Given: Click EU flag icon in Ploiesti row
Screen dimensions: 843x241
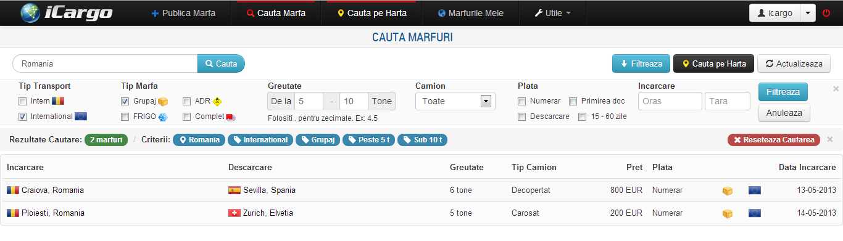Looking at the screenshot, I should tap(754, 213).
